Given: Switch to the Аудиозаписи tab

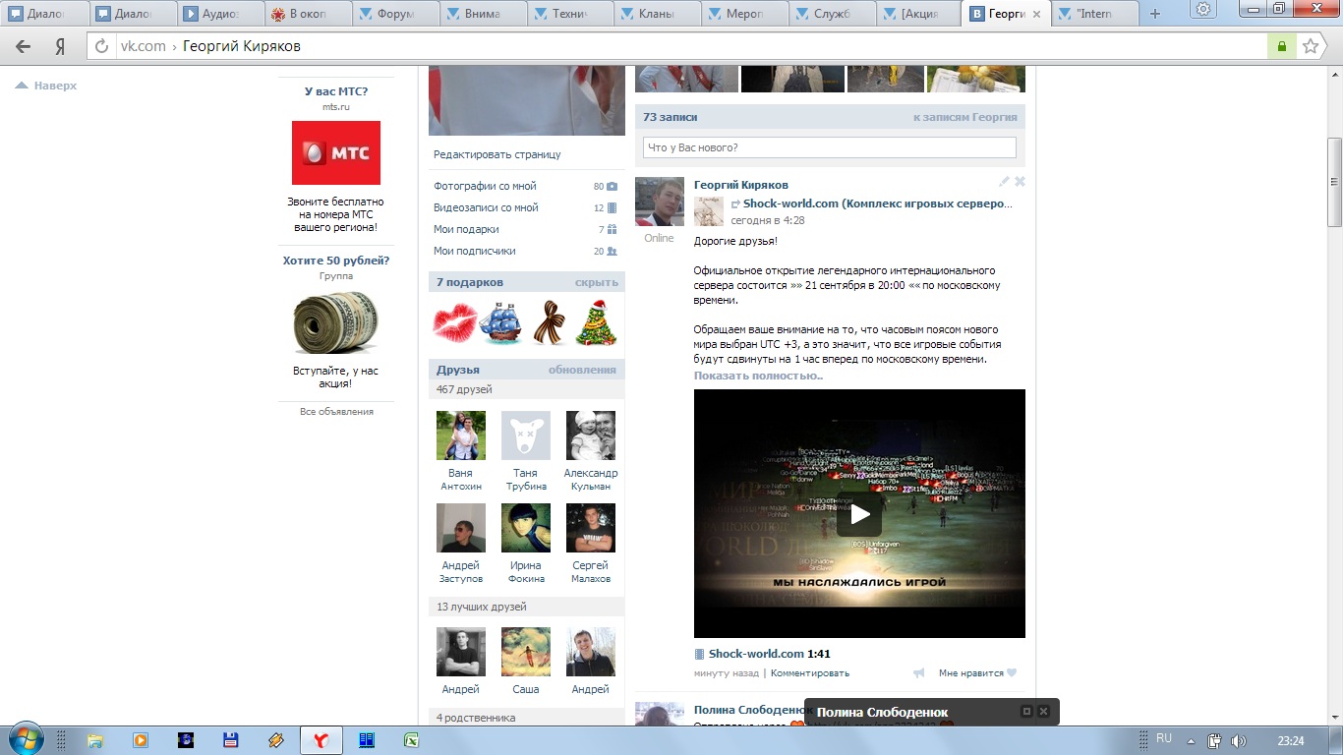Looking at the screenshot, I should point(221,14).
